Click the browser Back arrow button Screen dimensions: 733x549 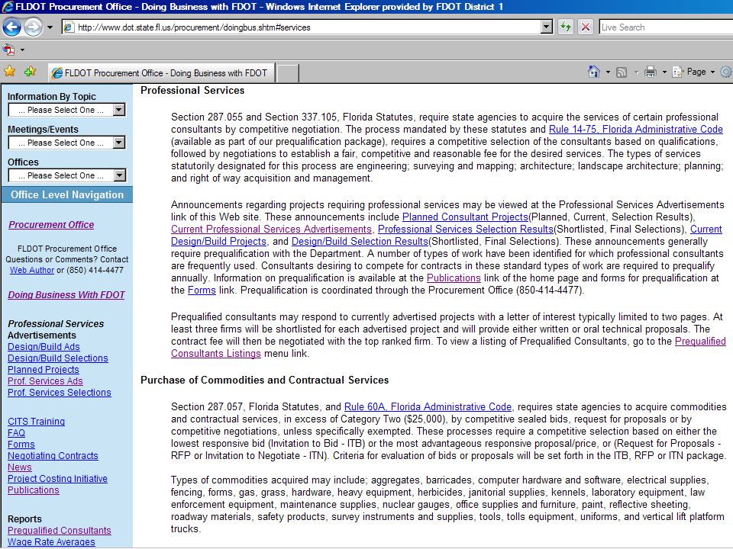point(11,27)
